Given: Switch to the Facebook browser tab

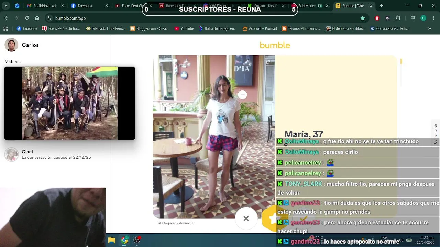Looking at the screenshot, I should (x=89, y=6).
